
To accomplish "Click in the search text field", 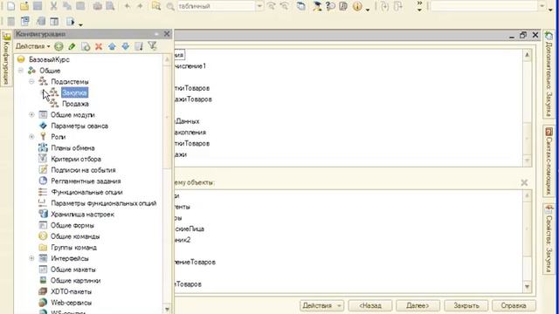I will tap(216, 6).
